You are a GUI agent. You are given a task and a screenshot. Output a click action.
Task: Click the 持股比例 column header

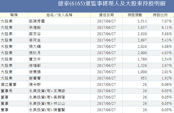160,15
